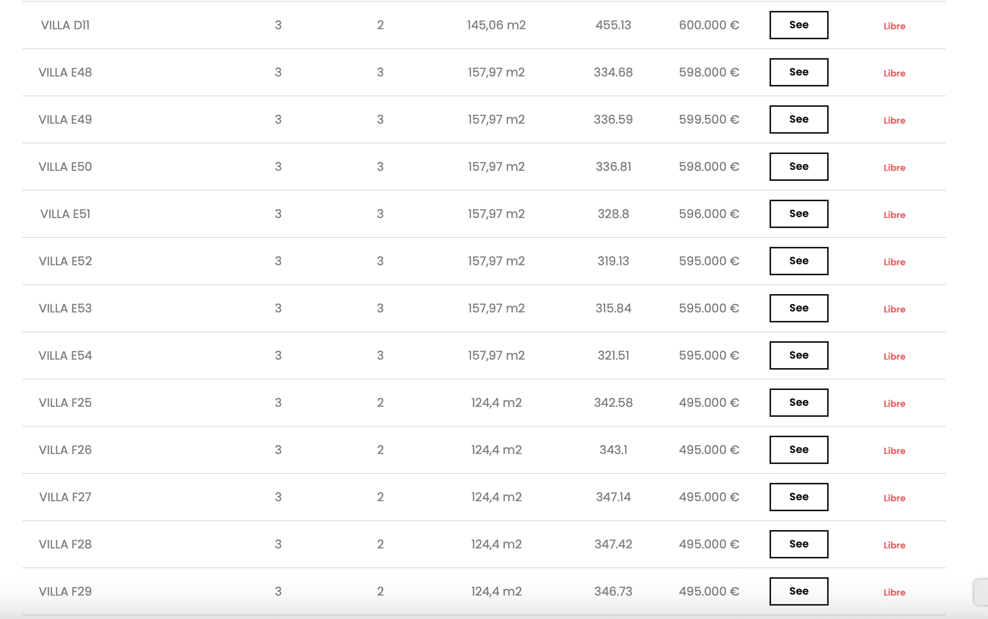
Task: Click Libre status of VILLA F25
Action: 894,404
